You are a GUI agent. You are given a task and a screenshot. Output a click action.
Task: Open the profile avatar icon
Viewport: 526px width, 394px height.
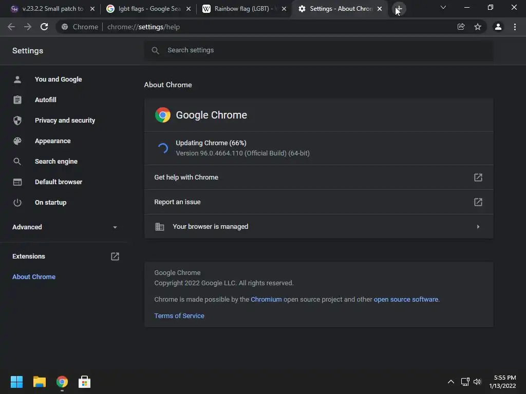pyautogui.click(x=498, y=27)
